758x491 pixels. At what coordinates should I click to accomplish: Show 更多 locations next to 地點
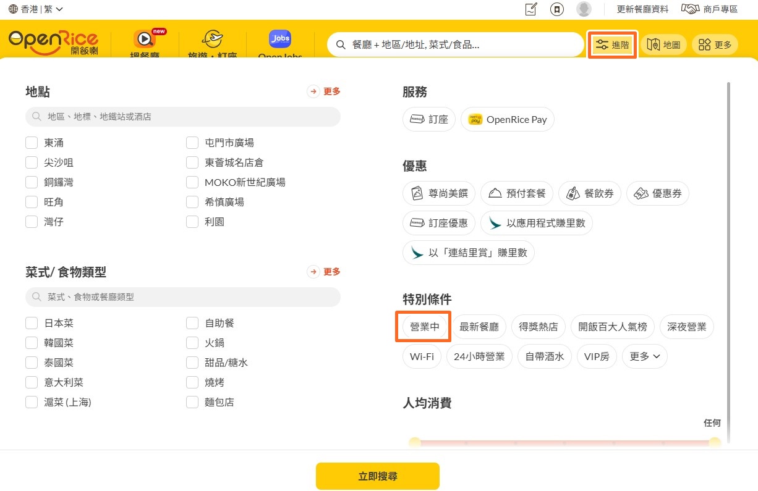coord(325,91)
